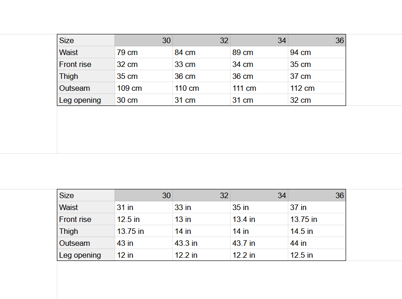The width and height of the screenshot is (402, 299).
Task: Click the Outseam label in the centimeter table
Action: point(75,89)
